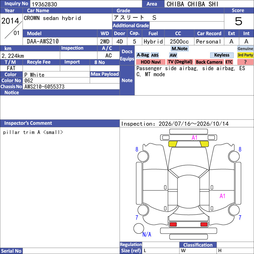Image resolution: width=254 pixels, height=254 pixels.
Task: Click the HDD Navi red badge
Action: pyautogui.click(x=150, y=62)
